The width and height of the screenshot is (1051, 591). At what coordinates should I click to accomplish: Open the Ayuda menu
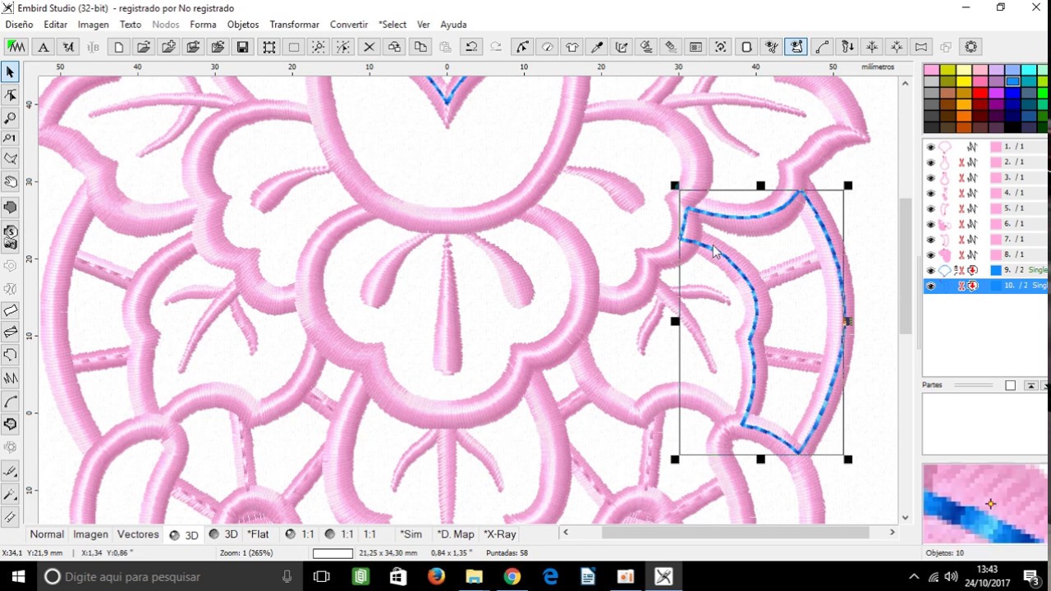[453, 25]
